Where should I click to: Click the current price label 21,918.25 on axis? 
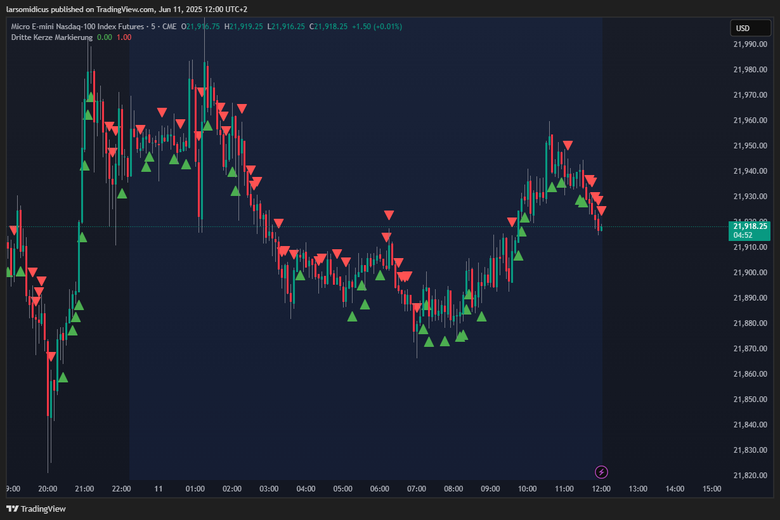pyautogui.click(x=750, y=226)
